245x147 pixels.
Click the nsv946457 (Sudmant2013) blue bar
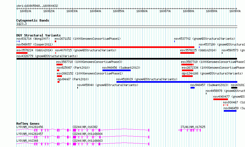point(192,88)
